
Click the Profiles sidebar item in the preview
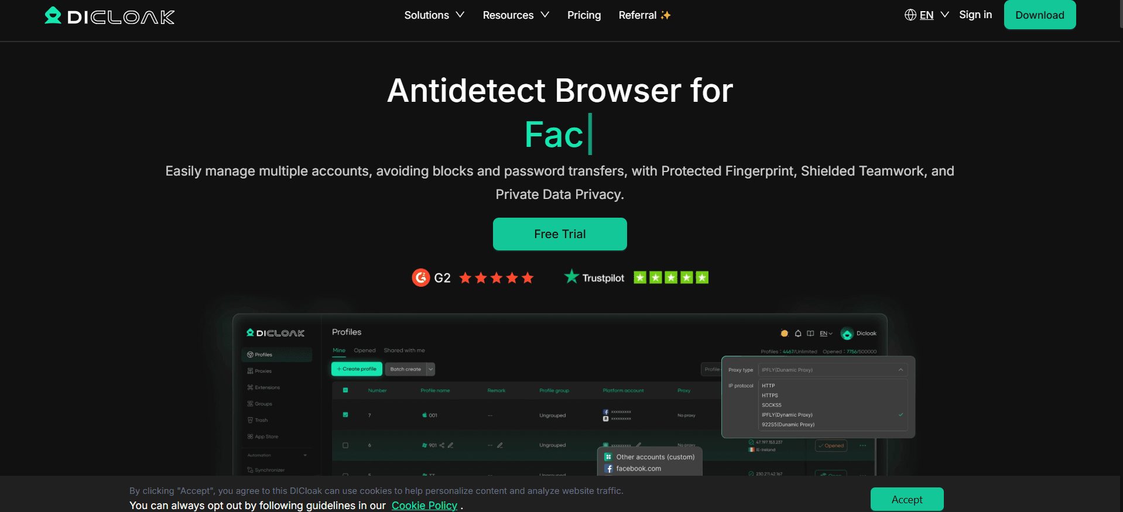pyautogui.click(x=276, y=355)
